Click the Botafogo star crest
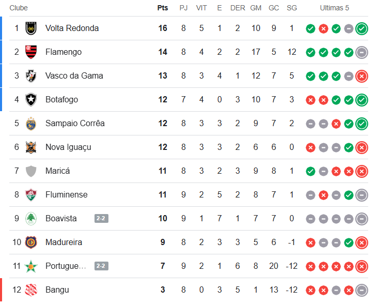Image resolution: width=378 pixels, height=304 pixels. point(31,100)
